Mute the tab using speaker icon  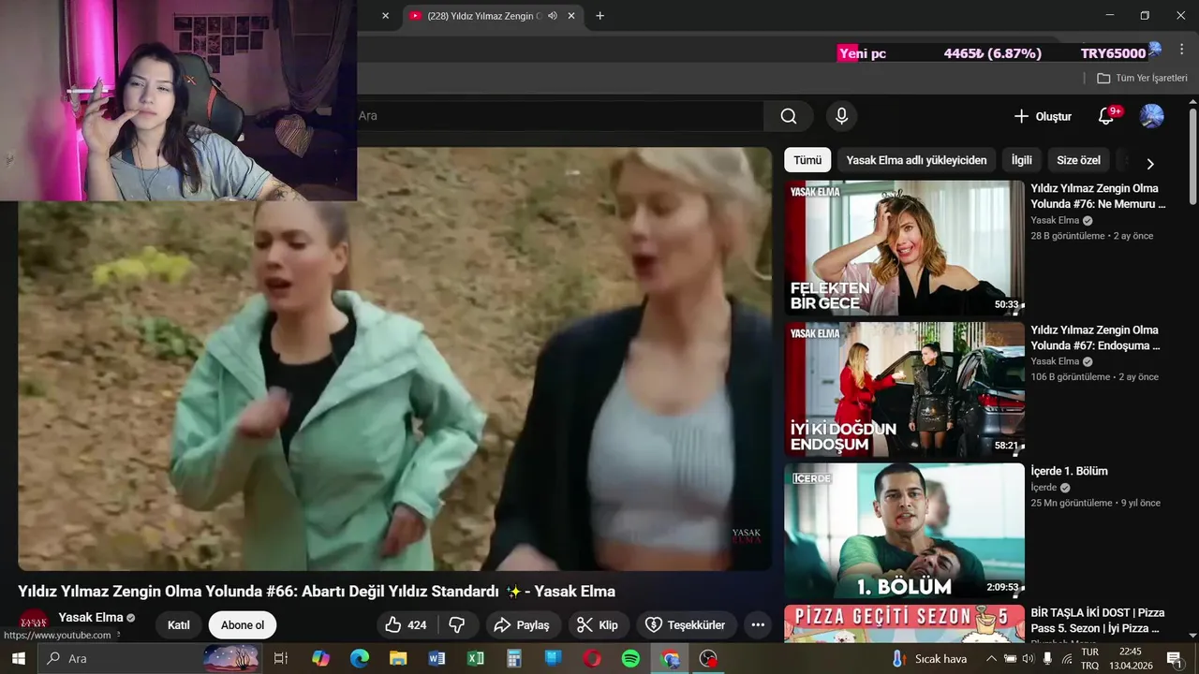point(553,16)
